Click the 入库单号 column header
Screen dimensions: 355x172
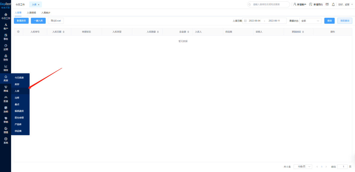pos(35,32)
